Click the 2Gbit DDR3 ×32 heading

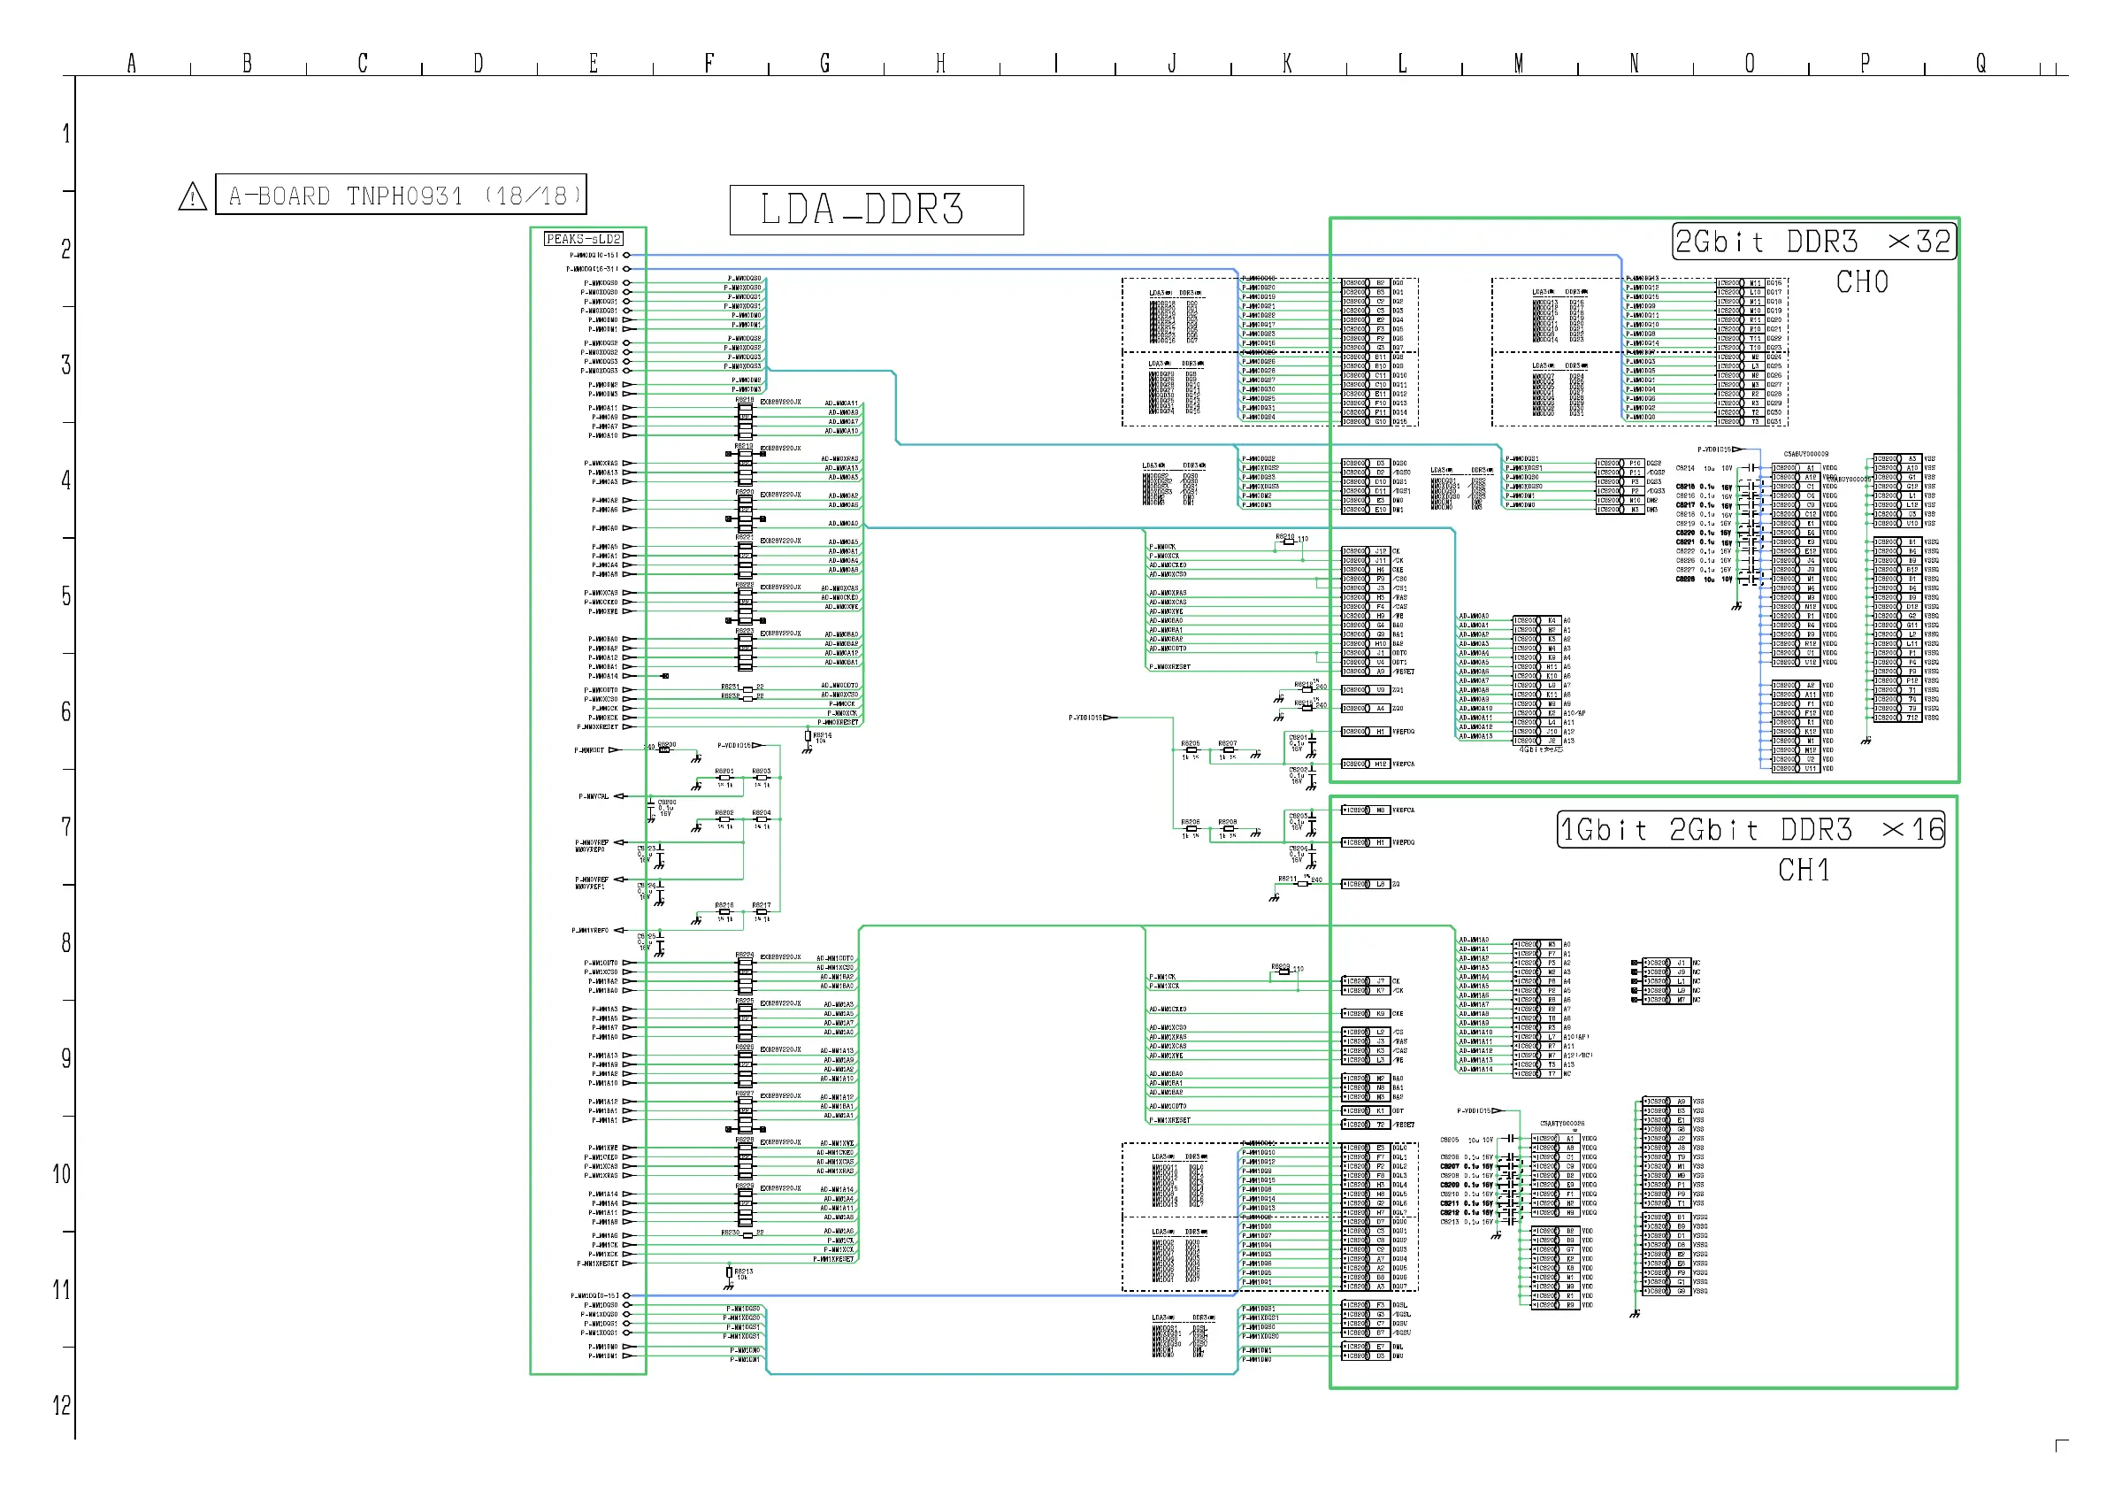[1813, 242]
